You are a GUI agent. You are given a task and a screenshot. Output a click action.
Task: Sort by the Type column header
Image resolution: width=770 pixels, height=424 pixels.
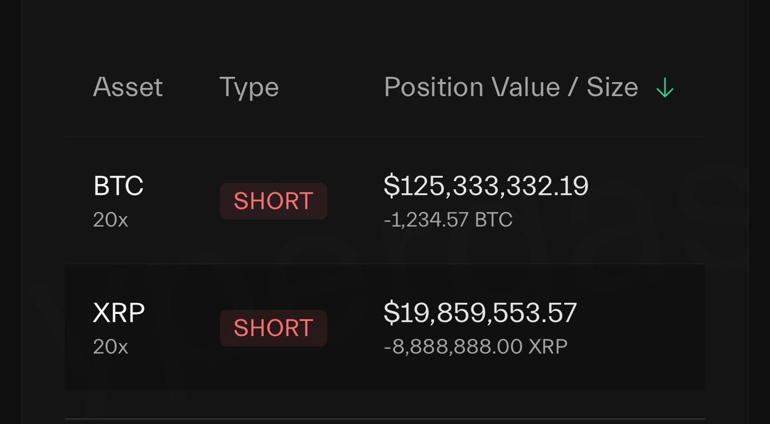249,87
